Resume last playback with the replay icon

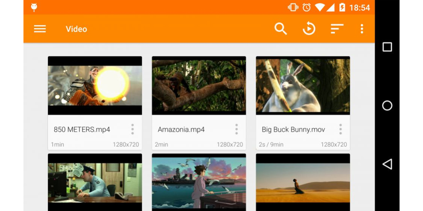tap(309, 29)
